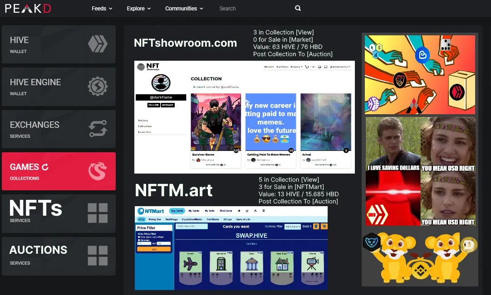Click the PeakD logo
This screenshot has height=295, width=491.
tap(28, 9)
